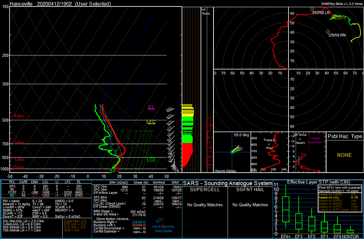Click the Corfidi Downshear row
Image resolution: width=364 pixels, height=239 pixels.
119,228
